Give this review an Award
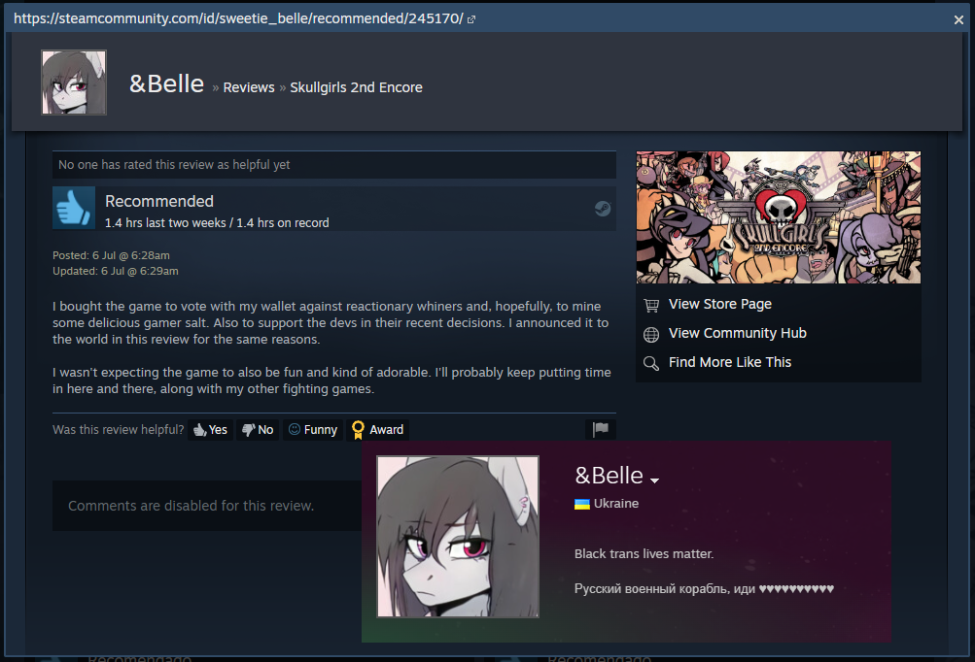 point(377,430)
